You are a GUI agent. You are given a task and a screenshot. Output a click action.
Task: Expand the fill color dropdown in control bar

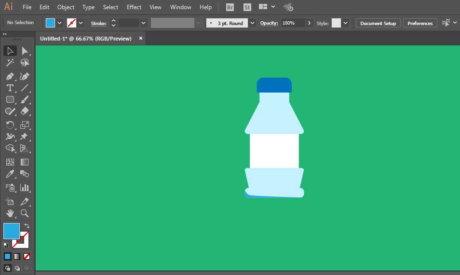60,23
